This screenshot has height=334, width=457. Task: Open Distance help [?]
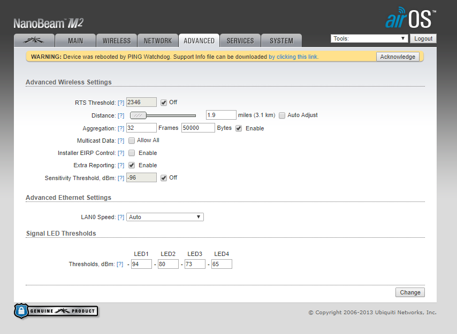click(121, 115)
